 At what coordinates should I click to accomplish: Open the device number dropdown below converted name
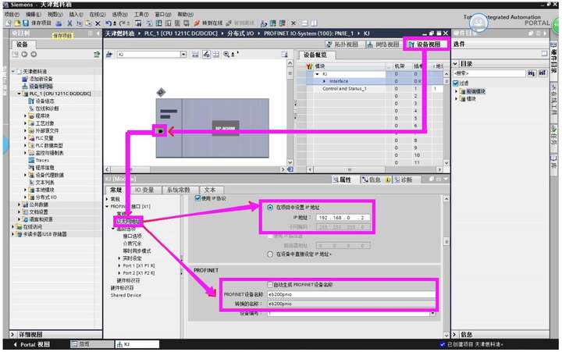pyautogui.click(x=433, y=313)
